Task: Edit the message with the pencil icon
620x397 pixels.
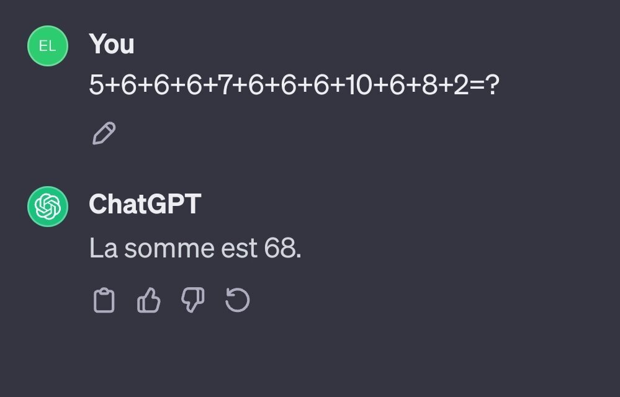Action: coord(104,133)
